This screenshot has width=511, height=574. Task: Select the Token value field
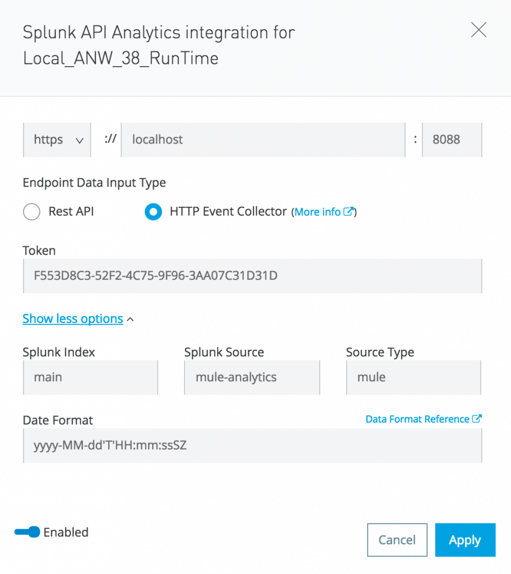point(252,276)
